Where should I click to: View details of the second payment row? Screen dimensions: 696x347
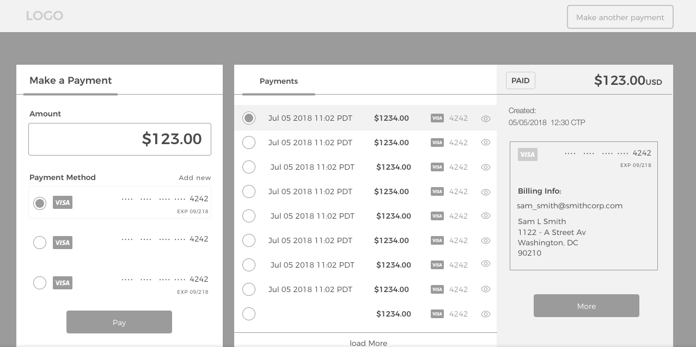(x=486, y=142)
